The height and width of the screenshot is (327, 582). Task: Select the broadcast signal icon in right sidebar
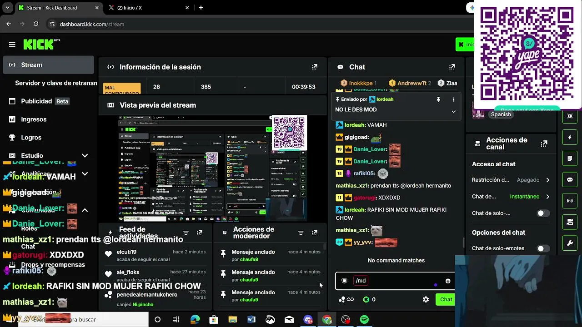click(x=570, y=201)
